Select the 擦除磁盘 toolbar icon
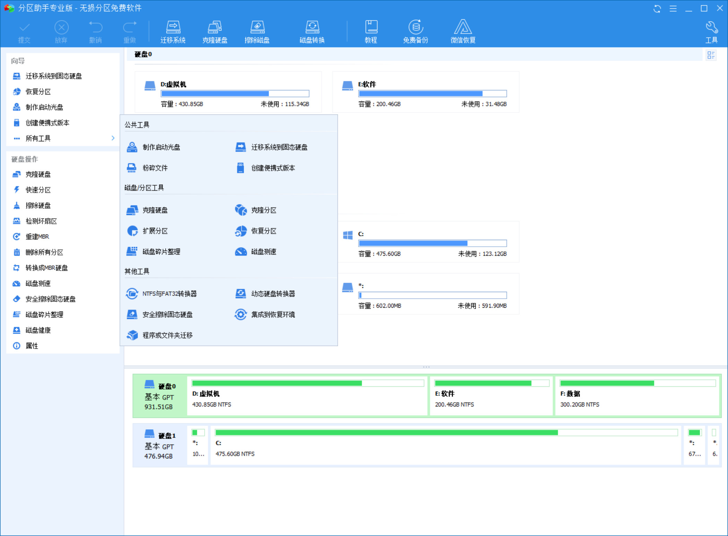This screenshot has height=536, width=728. click(257, 31)
